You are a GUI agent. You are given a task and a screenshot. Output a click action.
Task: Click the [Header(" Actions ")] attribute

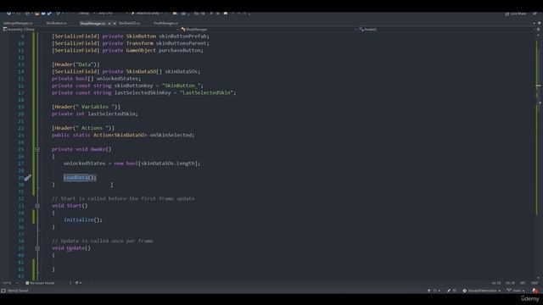(83, 128)
